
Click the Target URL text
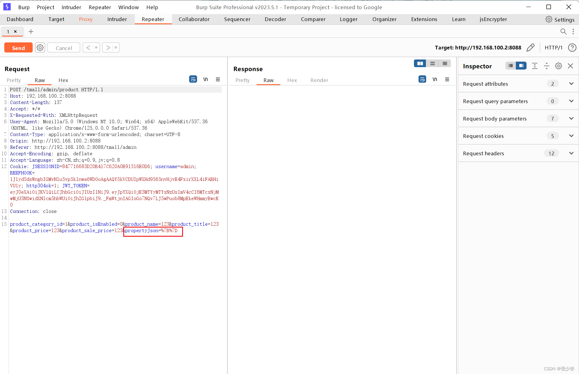(478, 47)
